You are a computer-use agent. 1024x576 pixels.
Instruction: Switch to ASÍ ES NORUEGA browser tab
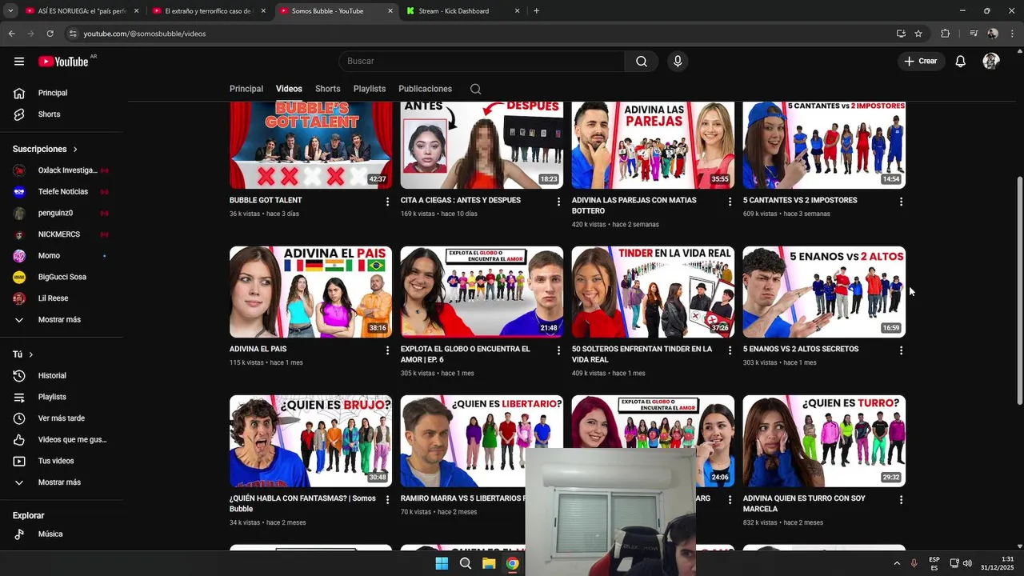point(82,11)
